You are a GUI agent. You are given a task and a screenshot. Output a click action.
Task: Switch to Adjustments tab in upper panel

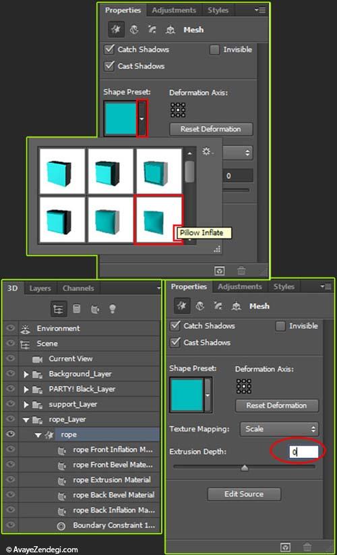pos(174,10)
